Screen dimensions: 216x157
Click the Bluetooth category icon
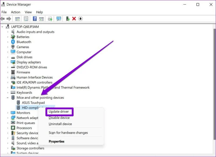click(x=13, y=42)
